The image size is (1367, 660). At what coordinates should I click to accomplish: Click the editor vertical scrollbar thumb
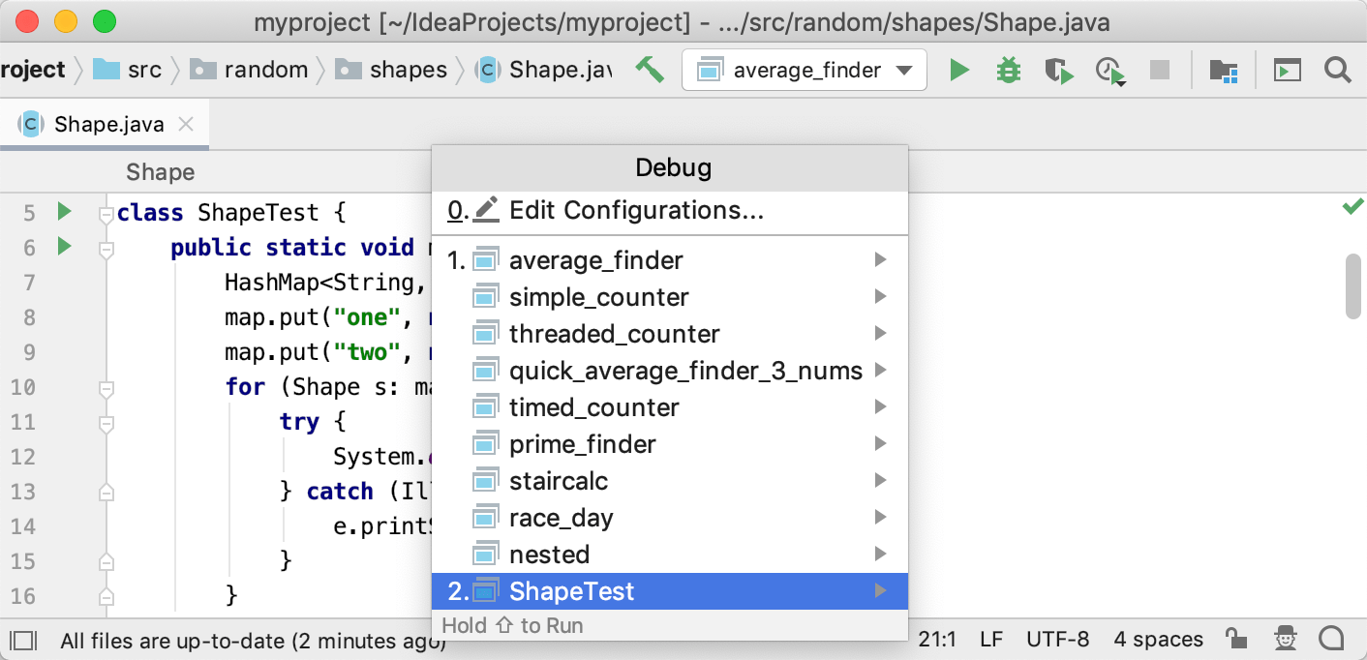point(1353,285)
